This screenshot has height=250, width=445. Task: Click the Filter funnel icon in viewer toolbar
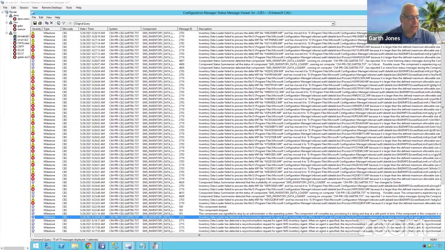[64, 23]
